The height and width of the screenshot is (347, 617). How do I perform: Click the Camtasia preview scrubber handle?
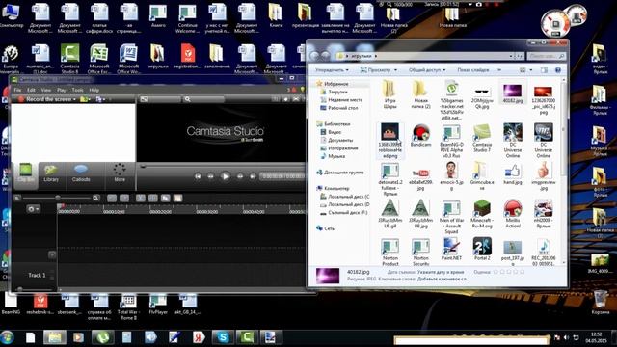tap(144, 167)
